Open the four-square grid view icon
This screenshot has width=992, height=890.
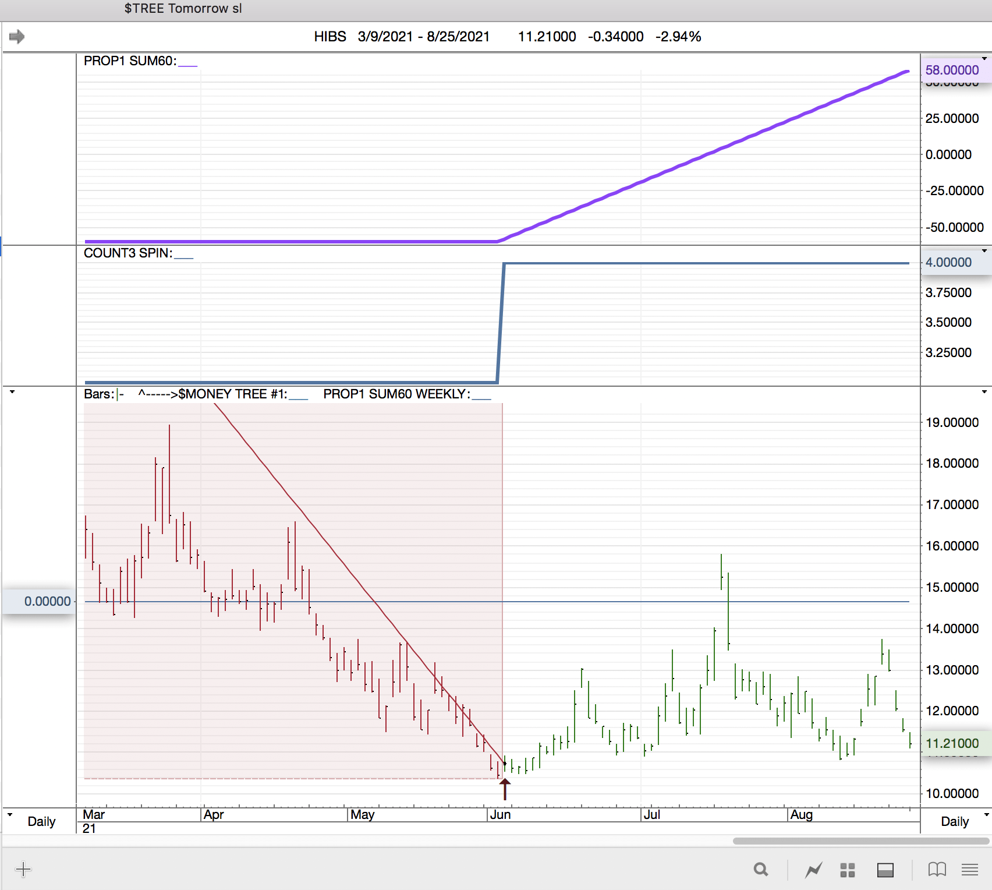(848, 870)
